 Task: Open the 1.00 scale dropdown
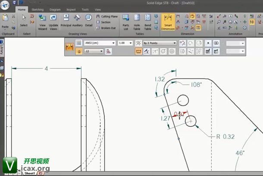click(x=130, y=43)
